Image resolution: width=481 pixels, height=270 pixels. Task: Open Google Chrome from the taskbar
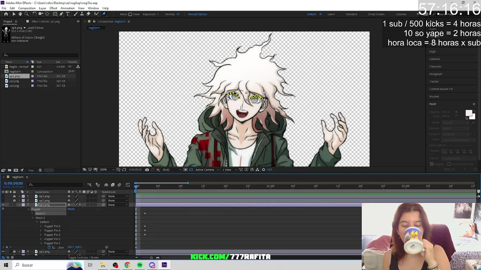(x=127, y=265)
